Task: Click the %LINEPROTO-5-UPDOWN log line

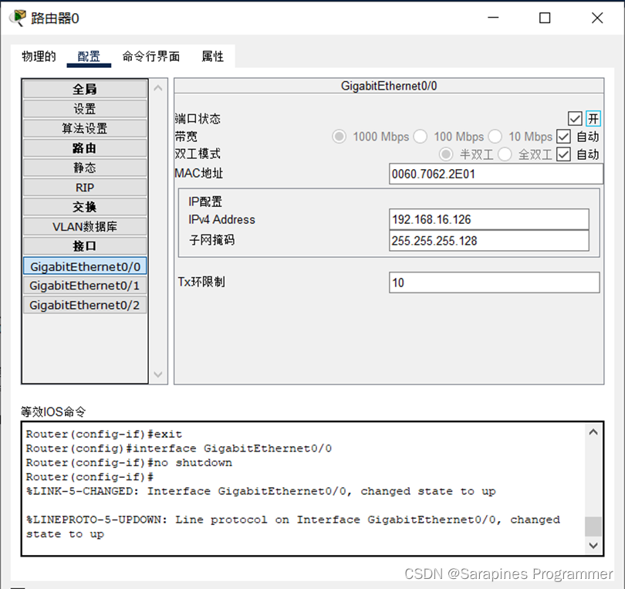Action: click(x=293, y=526)
